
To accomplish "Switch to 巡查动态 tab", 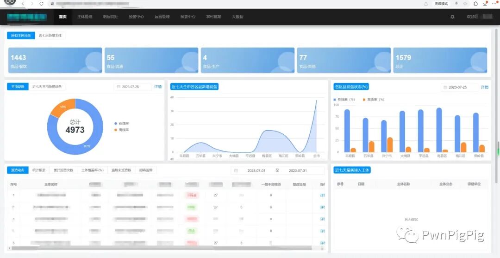I will [18, 170].
